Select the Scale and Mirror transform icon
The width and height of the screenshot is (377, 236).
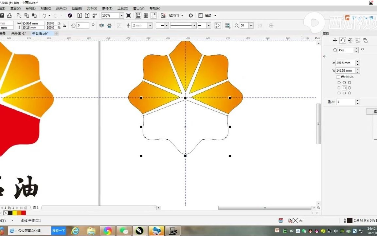350,40
